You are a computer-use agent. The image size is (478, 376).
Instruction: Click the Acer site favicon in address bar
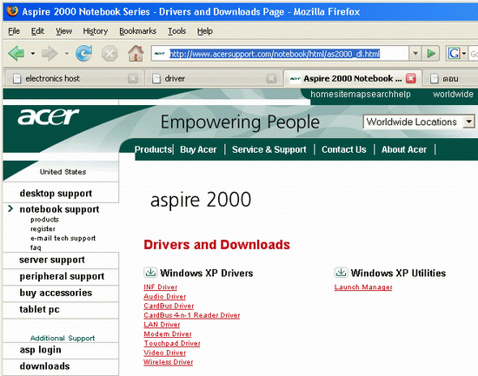click(159, 54)
